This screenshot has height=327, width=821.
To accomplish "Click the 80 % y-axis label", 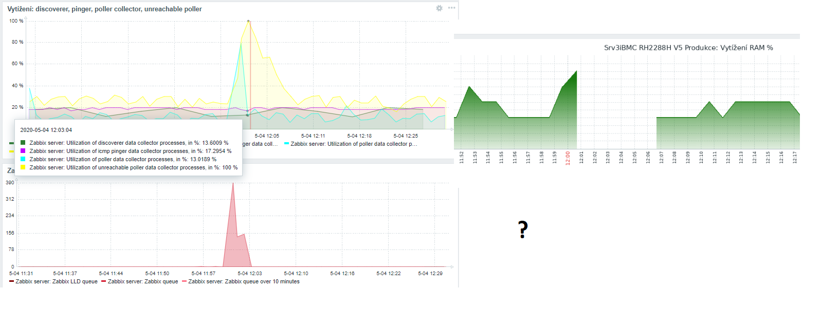I will click(x=17, y=42).
